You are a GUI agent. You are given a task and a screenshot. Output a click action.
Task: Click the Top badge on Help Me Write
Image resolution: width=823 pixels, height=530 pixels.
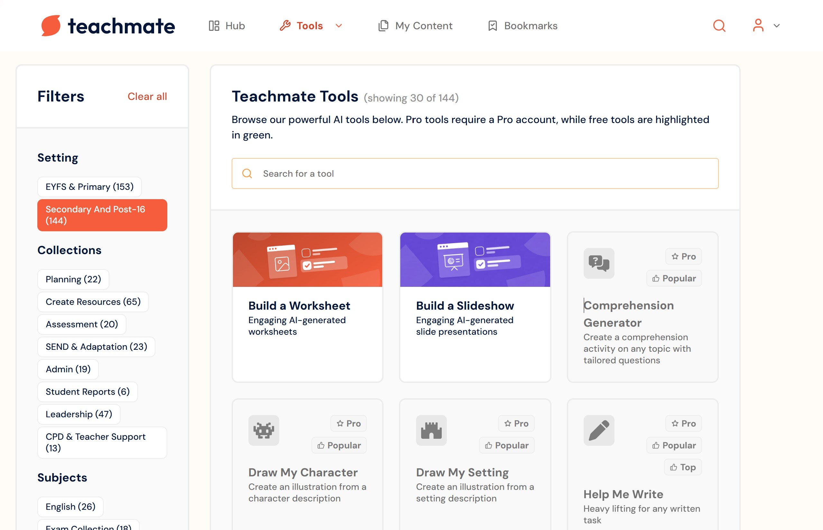pyautogui.click(x=683, y=467)
